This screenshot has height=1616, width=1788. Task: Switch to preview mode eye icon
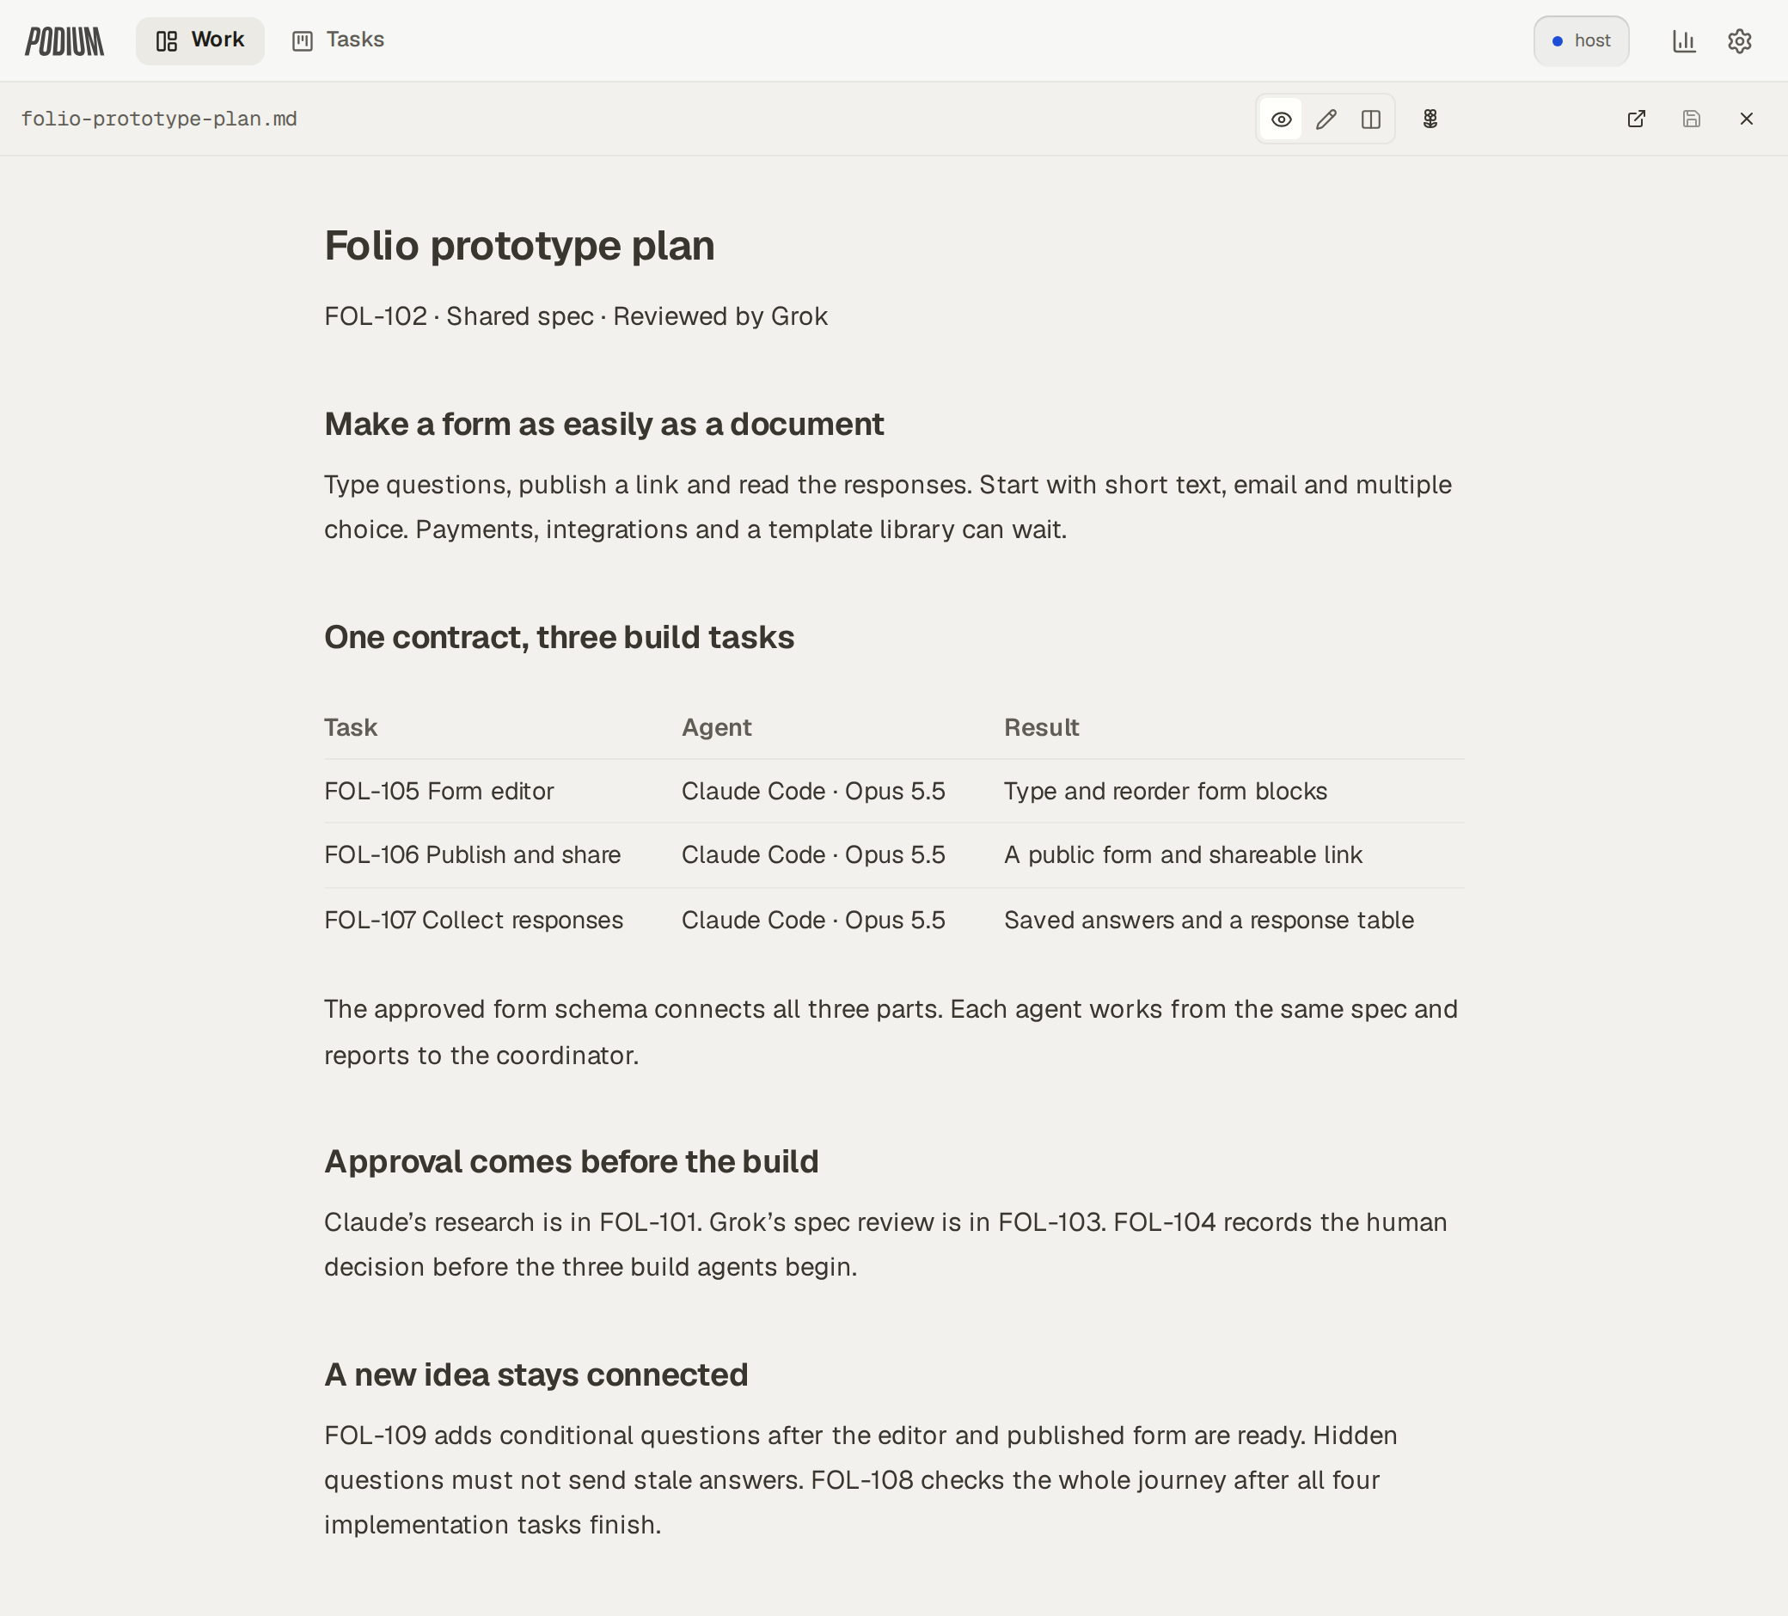[1281, 119]
